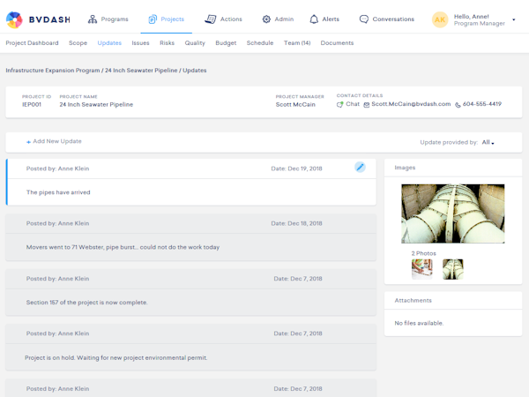Click the BVDash logo icon
This screenshot has height=397, width=529.
(14, 19)
